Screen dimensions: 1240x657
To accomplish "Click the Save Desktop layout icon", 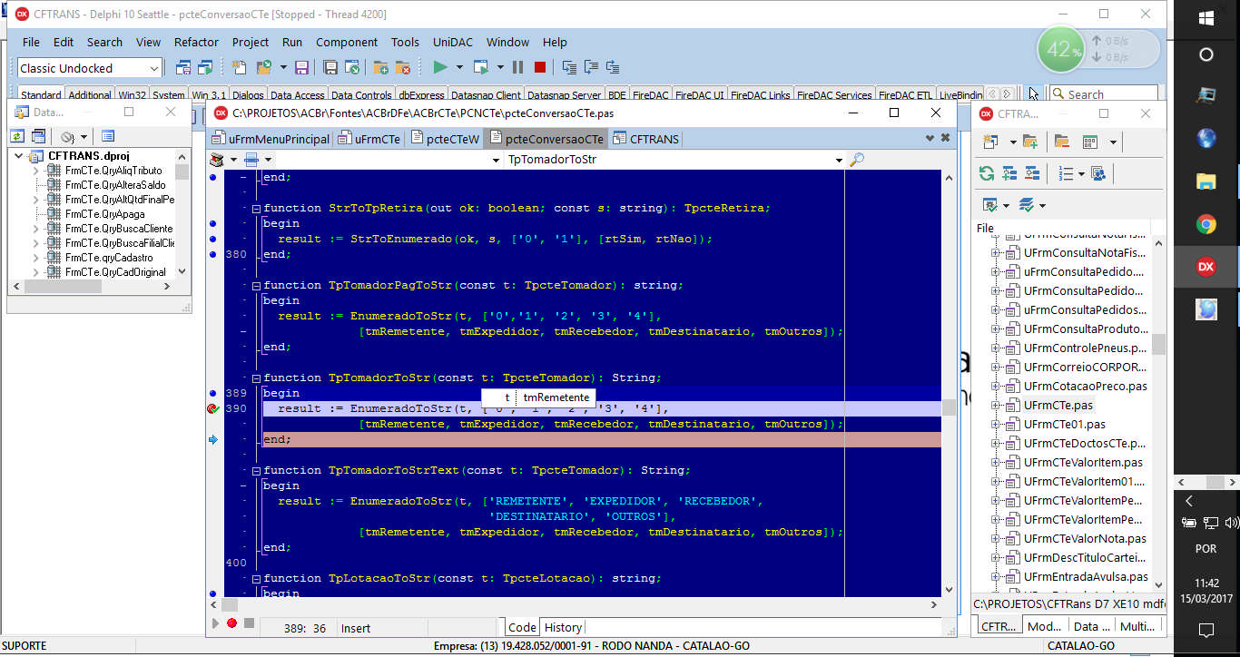I will 182,67.
